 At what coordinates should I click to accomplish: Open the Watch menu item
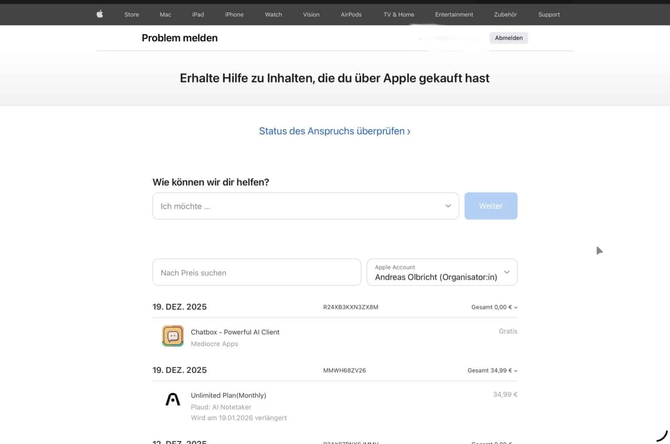273,14
